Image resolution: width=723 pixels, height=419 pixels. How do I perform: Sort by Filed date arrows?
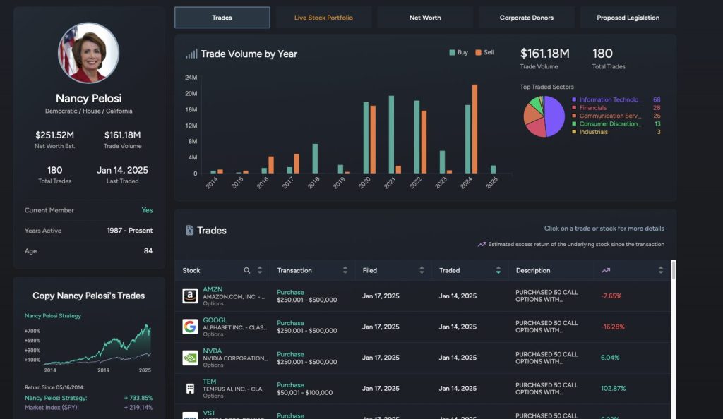point(422,270)
